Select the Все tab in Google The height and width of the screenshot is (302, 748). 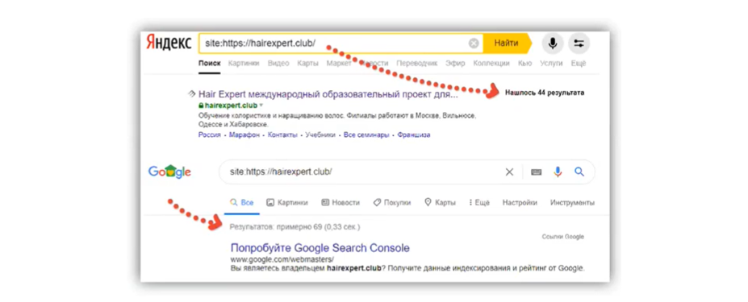tap(242, 202)
